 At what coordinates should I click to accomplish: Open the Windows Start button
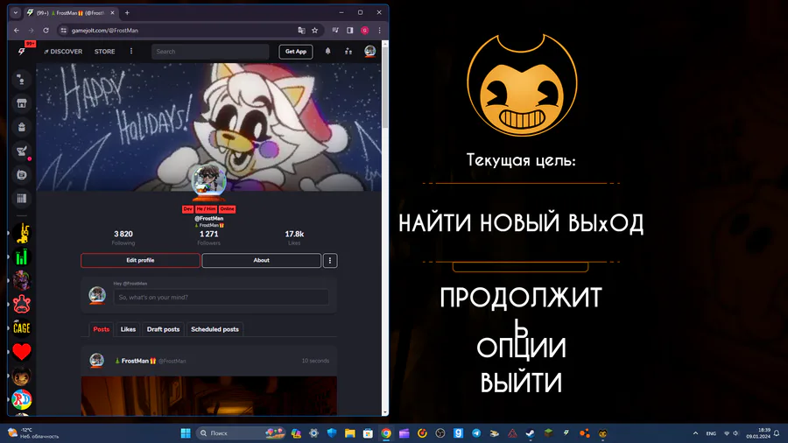click(x=186, y=433)
